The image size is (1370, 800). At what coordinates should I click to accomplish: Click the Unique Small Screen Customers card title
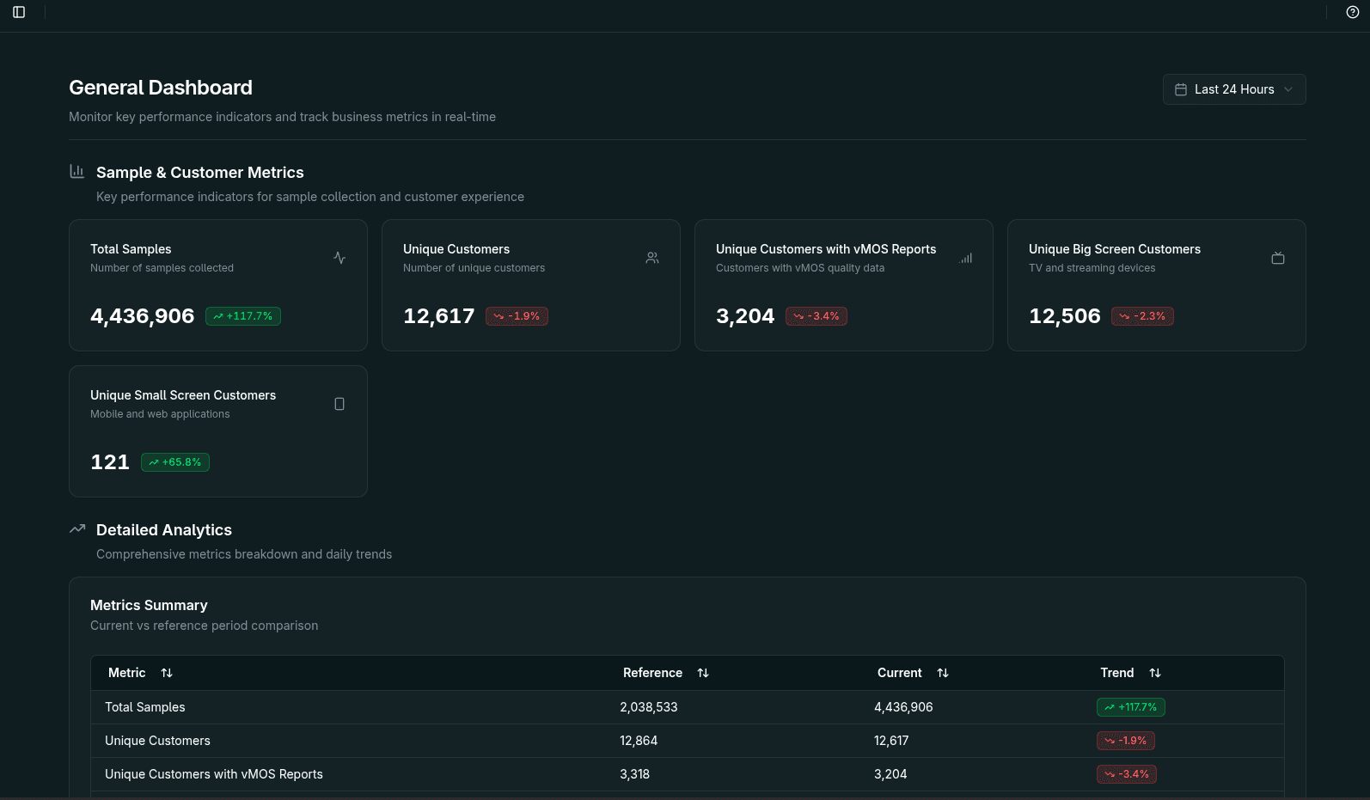tap(183, 395)
